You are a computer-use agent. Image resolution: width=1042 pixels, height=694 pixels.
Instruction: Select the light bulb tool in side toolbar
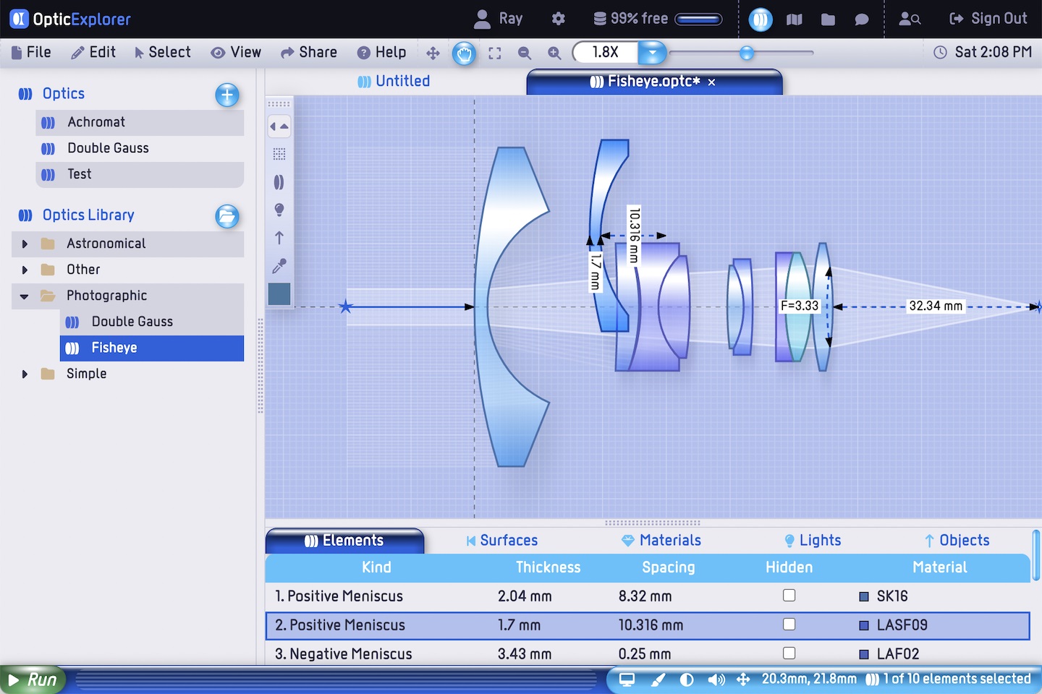click(279, 210)
